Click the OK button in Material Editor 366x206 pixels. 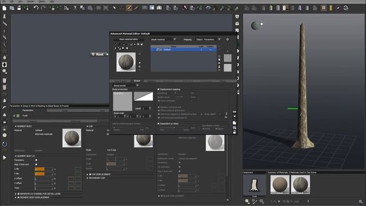click(234, 112)
